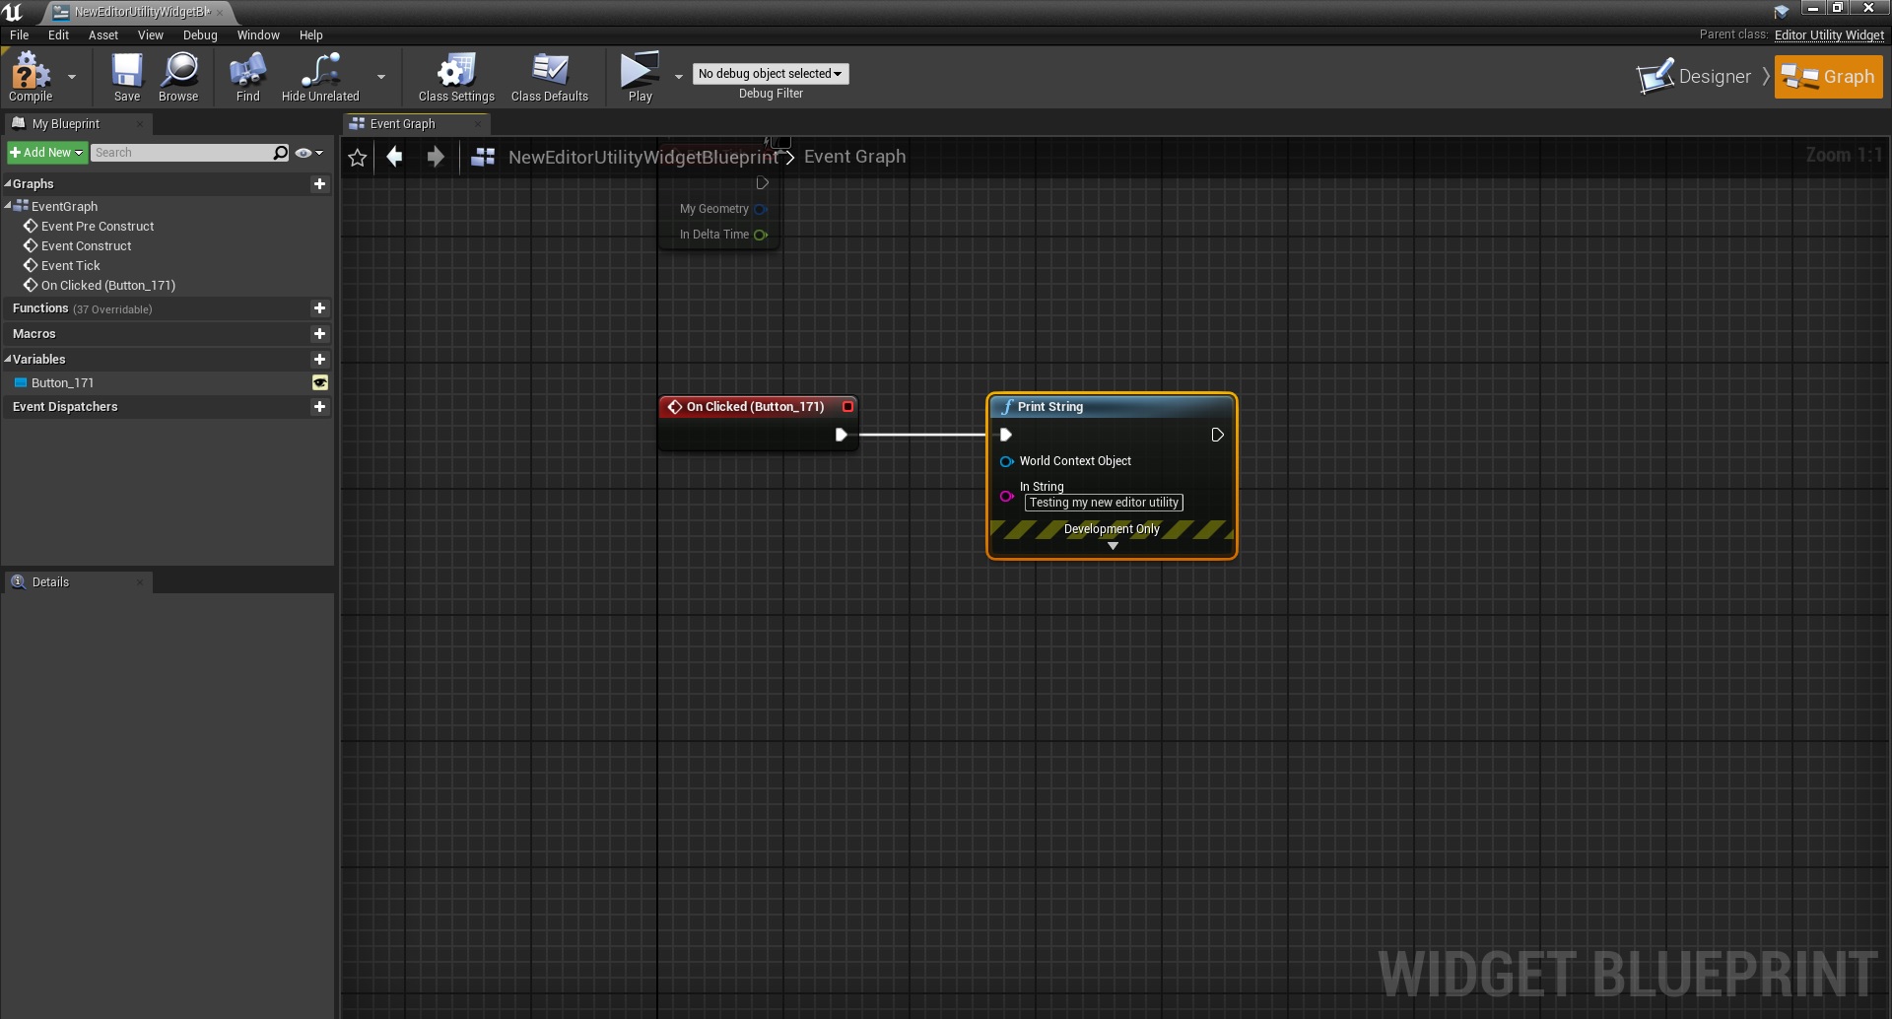Open the view options eye dropdown

[x=308, y=153]
